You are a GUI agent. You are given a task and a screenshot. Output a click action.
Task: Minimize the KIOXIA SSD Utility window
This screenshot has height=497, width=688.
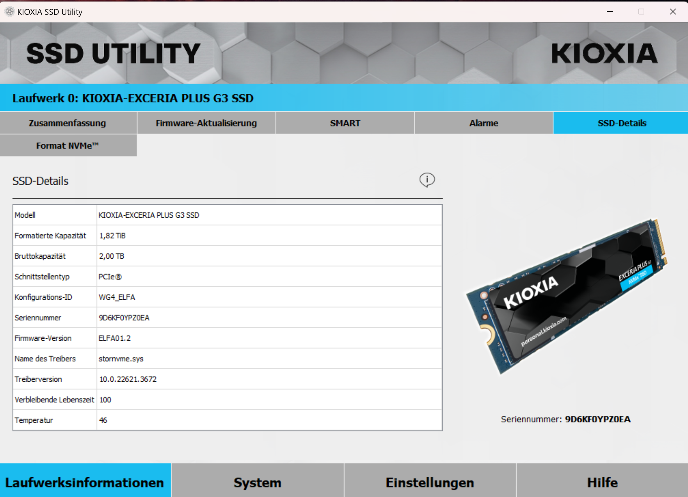click(610, 12)
